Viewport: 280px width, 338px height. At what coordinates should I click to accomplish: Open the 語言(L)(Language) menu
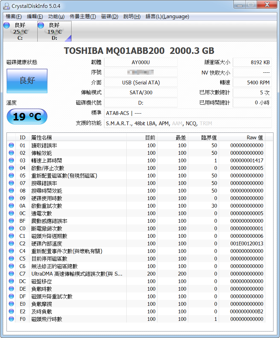tap(167, 16)
